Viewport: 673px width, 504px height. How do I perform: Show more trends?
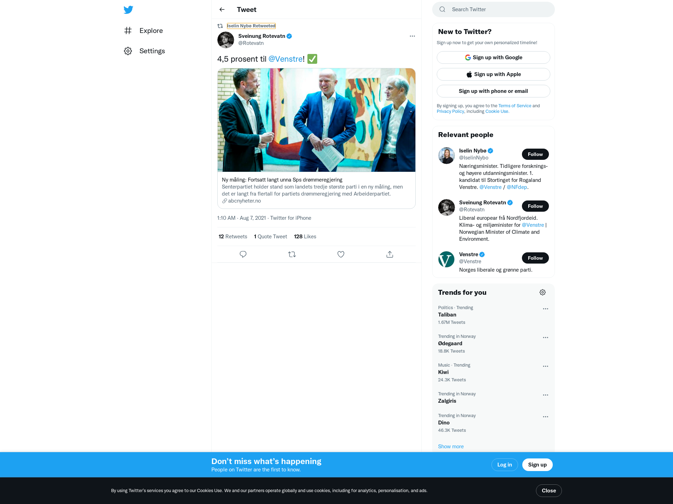click(451, 447)
